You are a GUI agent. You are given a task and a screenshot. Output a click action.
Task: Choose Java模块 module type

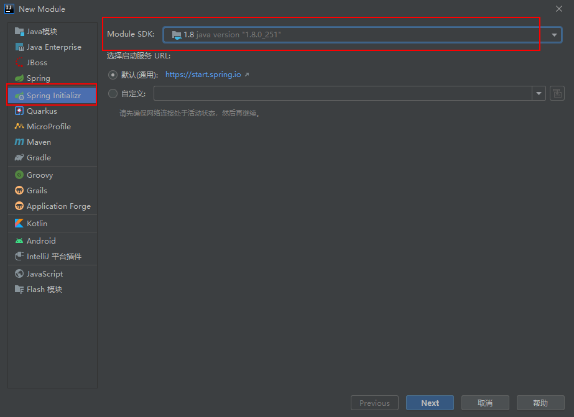(52, 32)
